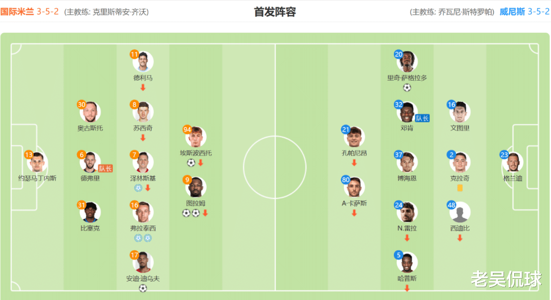Click the red arrow beneath 苏西奇

[143, 137]
